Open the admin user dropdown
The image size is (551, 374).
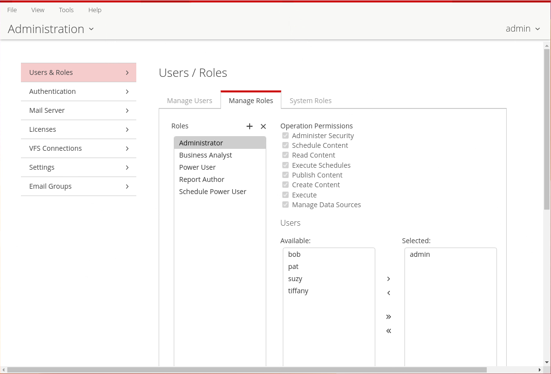(x=523, y=29)
